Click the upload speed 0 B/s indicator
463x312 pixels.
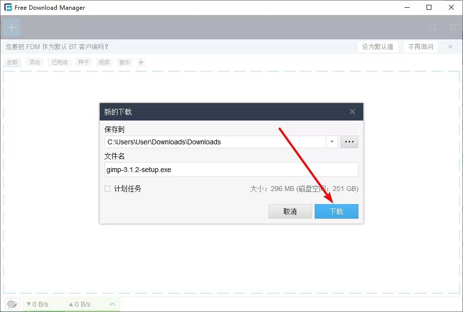click(79, 304)
